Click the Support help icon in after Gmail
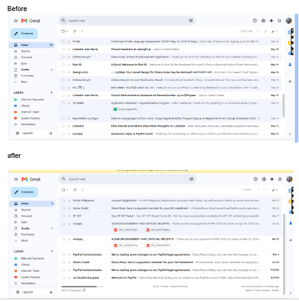The height and width of the screenshot is (301, 299). (x=256, y=179)
